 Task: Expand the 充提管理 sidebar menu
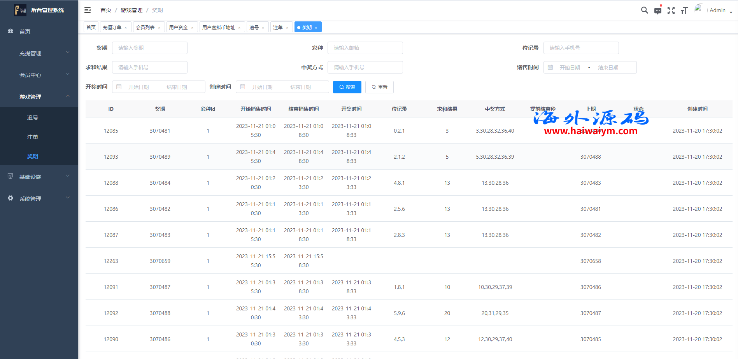tap(39, 53)
